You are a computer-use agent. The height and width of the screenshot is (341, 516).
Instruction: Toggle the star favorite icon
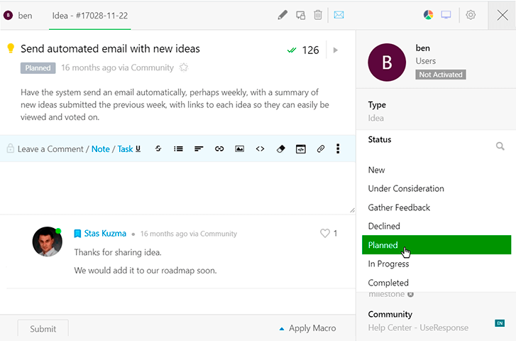pos(184,67)
